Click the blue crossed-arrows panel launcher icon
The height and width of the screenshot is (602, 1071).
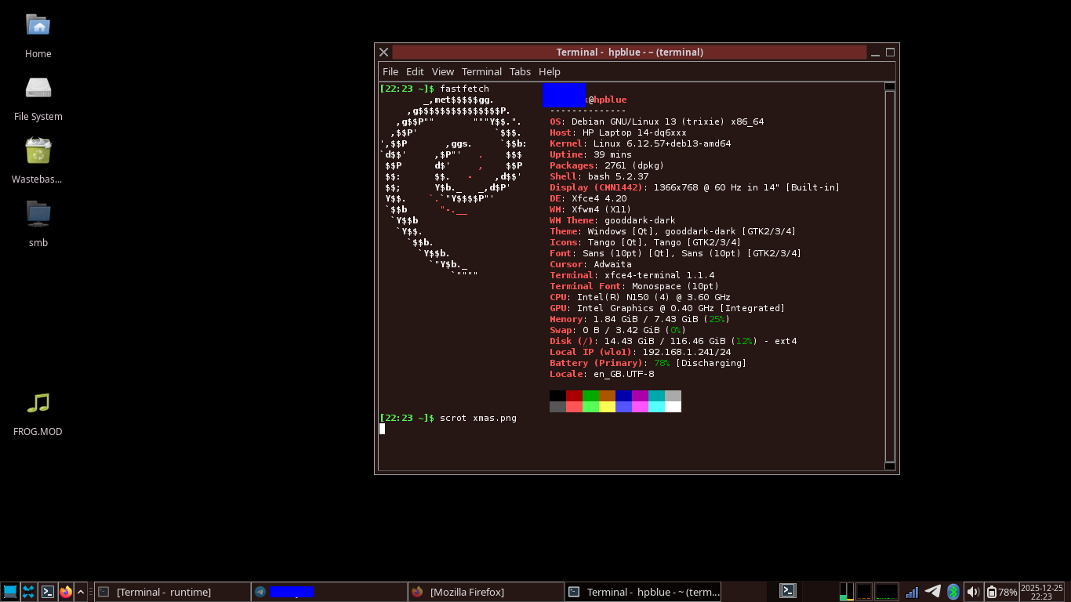pos(28,592)
